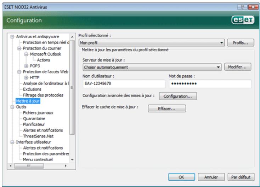This screenshot has height=187, width=260.
Task: Click the Mot de passe field
Action: coord(210,83)
